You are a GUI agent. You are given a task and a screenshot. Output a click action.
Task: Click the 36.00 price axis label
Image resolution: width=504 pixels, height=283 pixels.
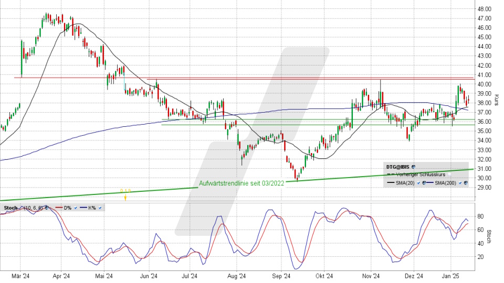pyautogui.click(x=484, y=122)
